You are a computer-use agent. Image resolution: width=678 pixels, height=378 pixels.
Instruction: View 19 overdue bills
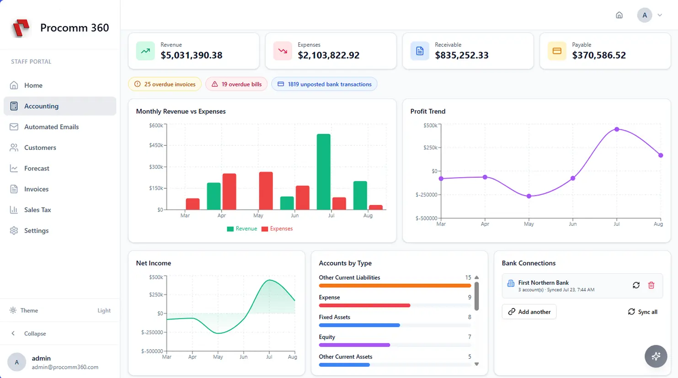point(236,84)
